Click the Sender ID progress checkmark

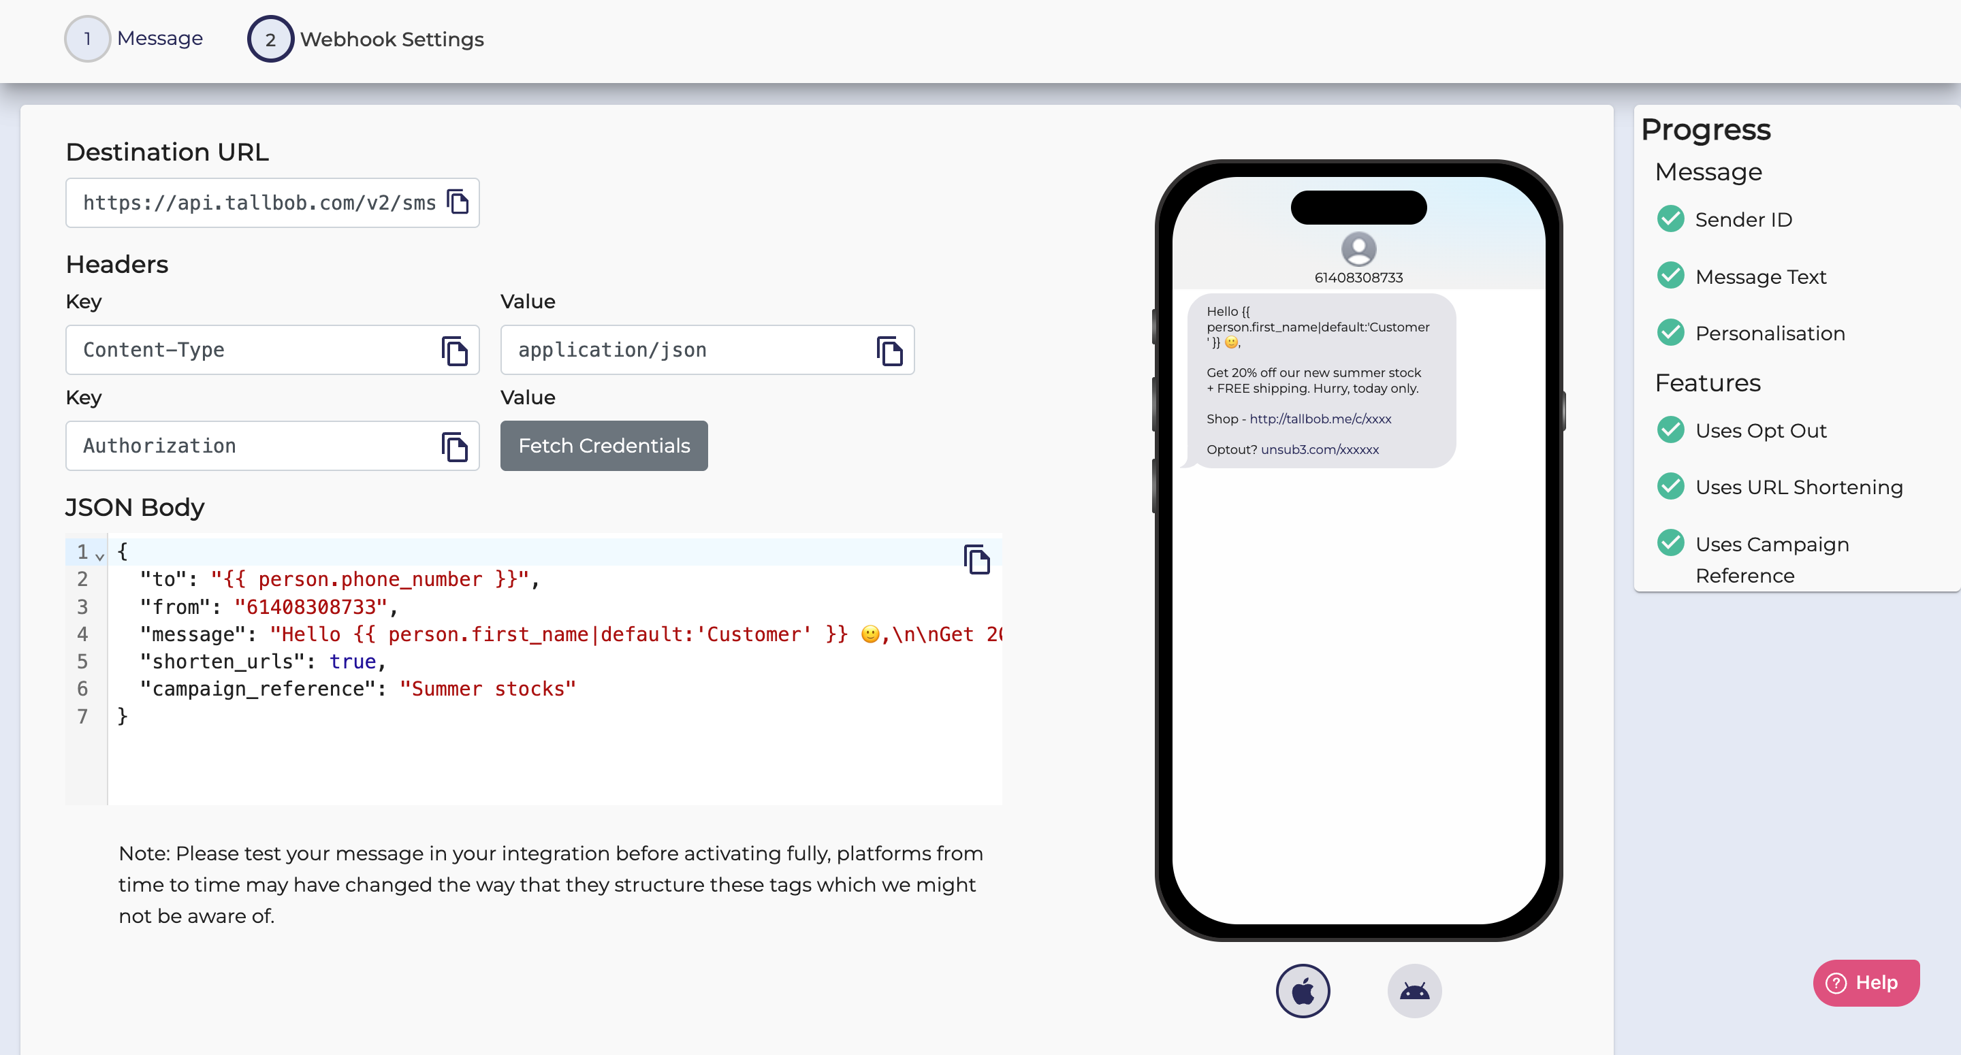click(x=1670, y=219)
